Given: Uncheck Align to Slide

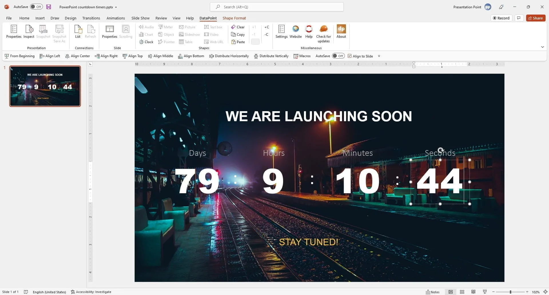Looking at the screenshot, I should [x=349, y=56].
